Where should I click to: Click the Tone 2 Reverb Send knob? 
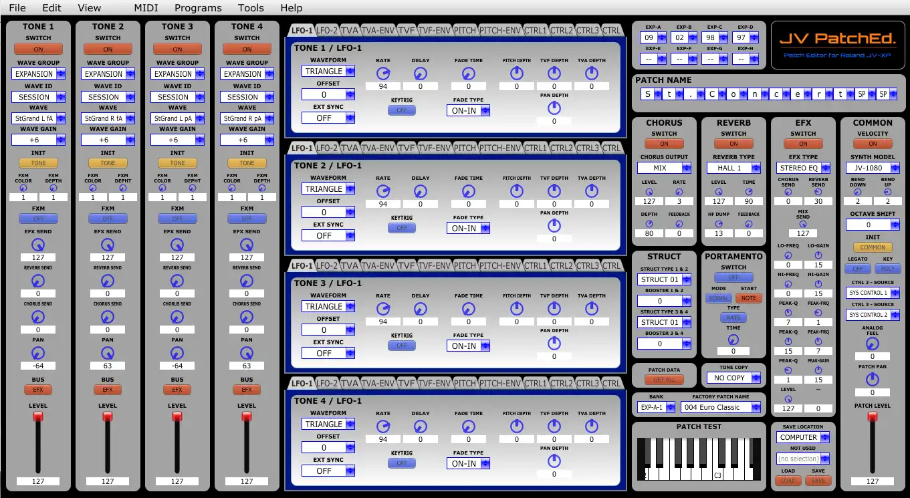(x=108, y=280)
